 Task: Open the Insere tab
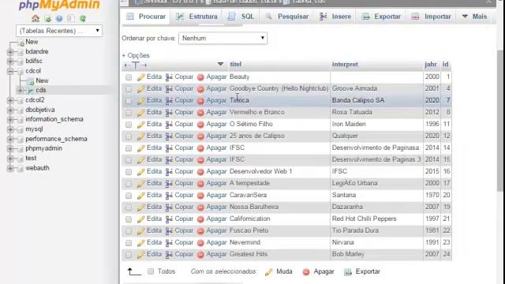click(335, 17)
